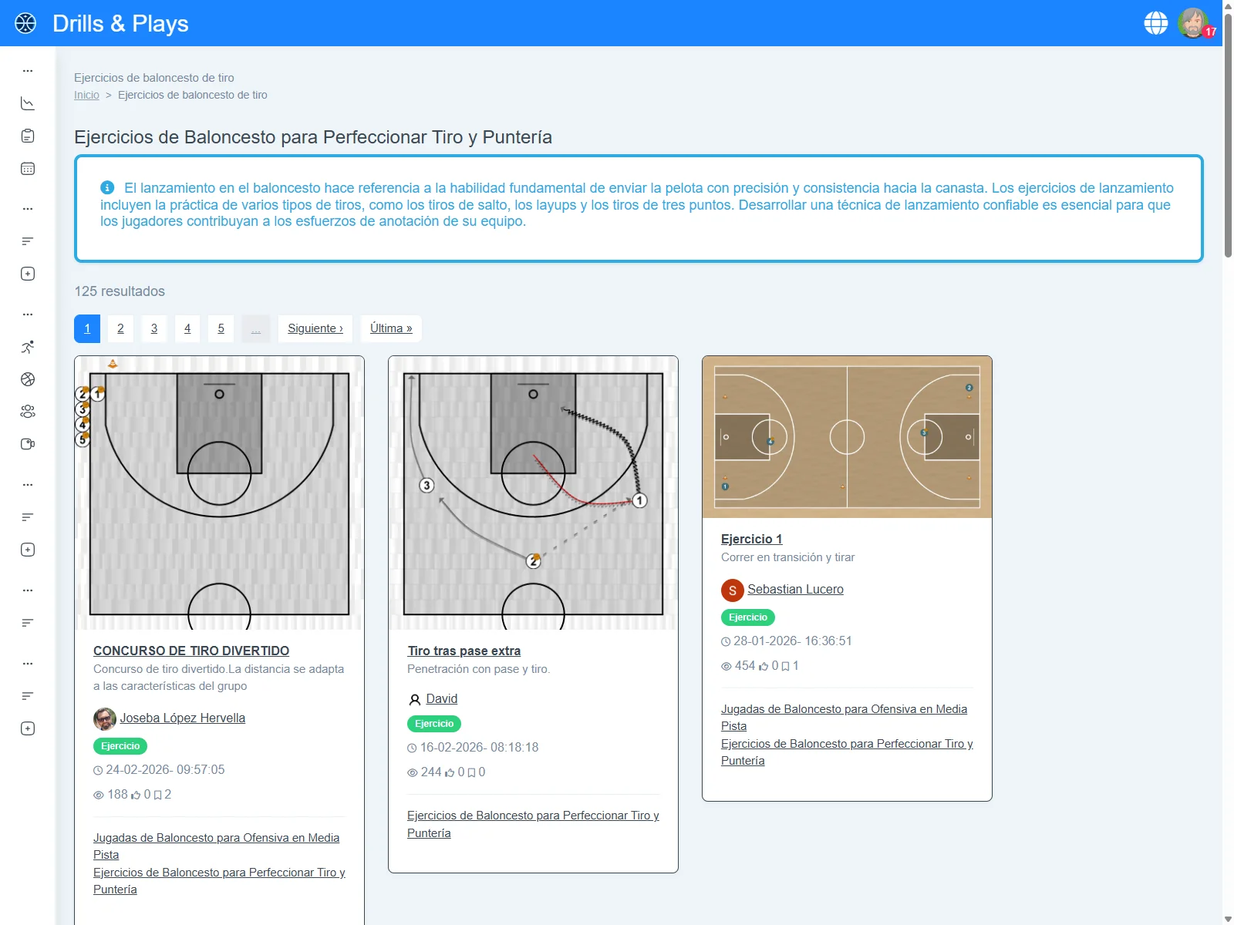This screenshot has height=925, width=1234.
Task: Expand the ellipsis menu above the runner icon
Action: (x=28, y=314)
